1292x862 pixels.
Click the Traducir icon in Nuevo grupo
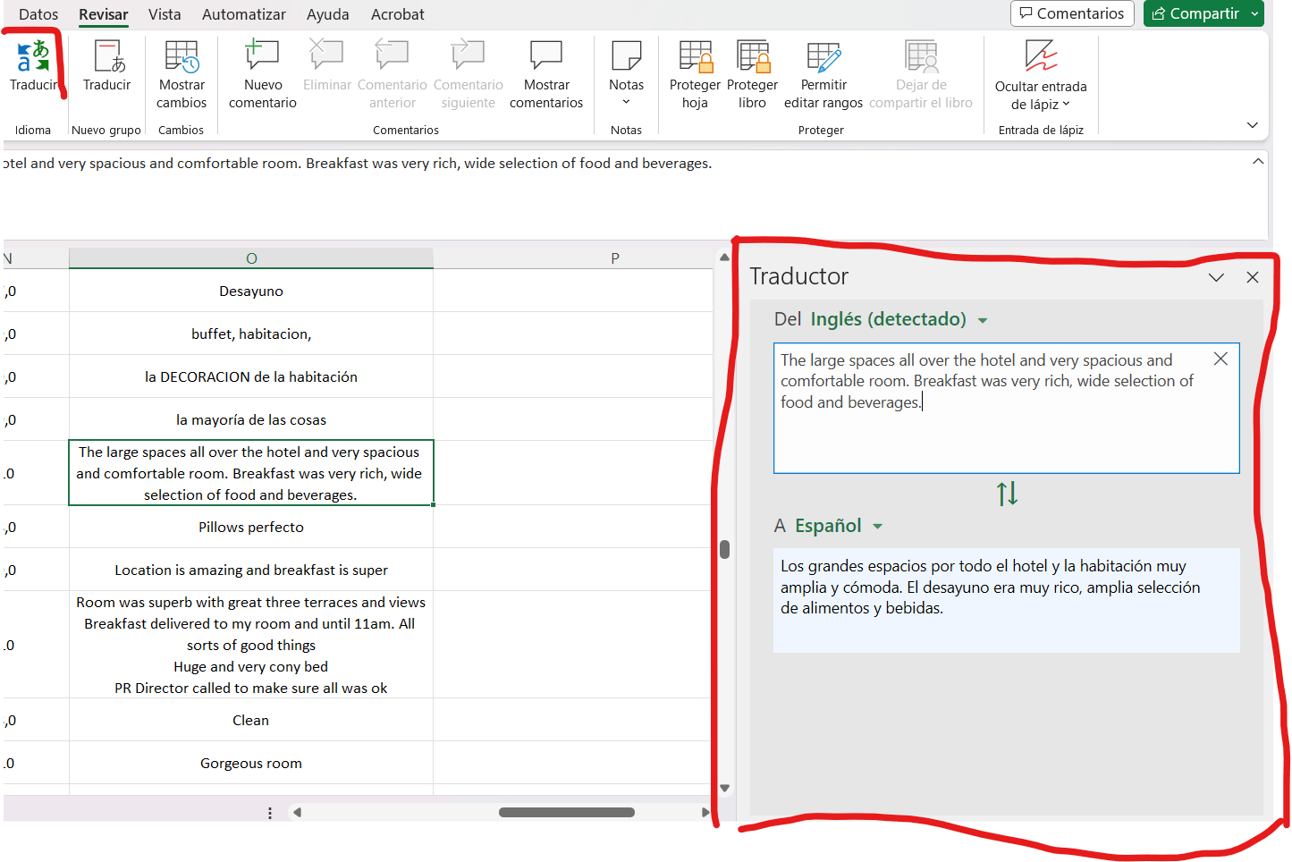click(x=106, y=72)
